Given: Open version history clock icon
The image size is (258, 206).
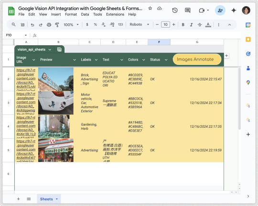Looking at the screenshot, I should click(175, 10).
